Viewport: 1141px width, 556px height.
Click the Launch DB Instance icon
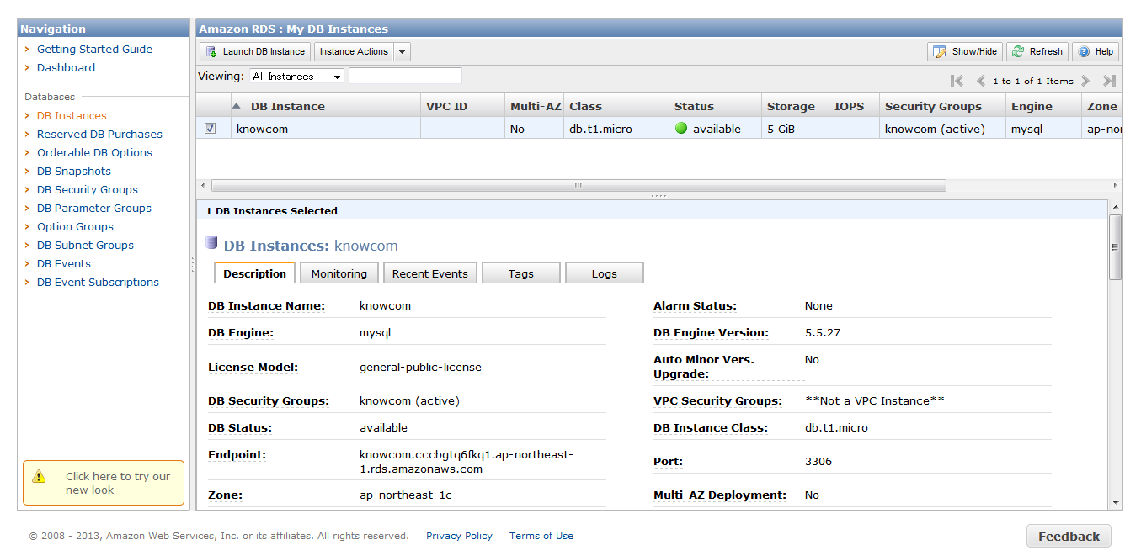click(x=211, y=51)
